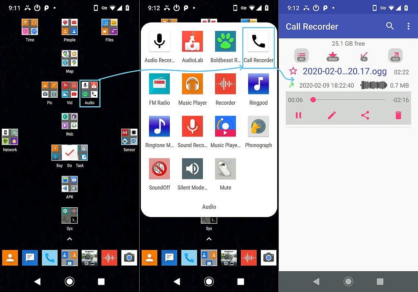This screenshot has width=418, height=292.
Task: Open Camera from middle screen dock
Action: (x=269, y=258)
